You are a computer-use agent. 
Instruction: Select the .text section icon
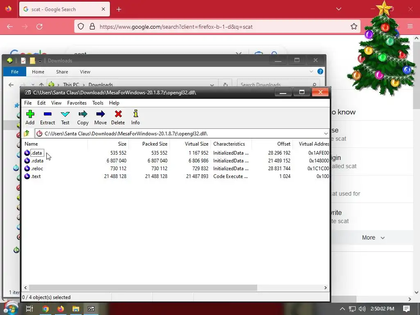point(27,176)
